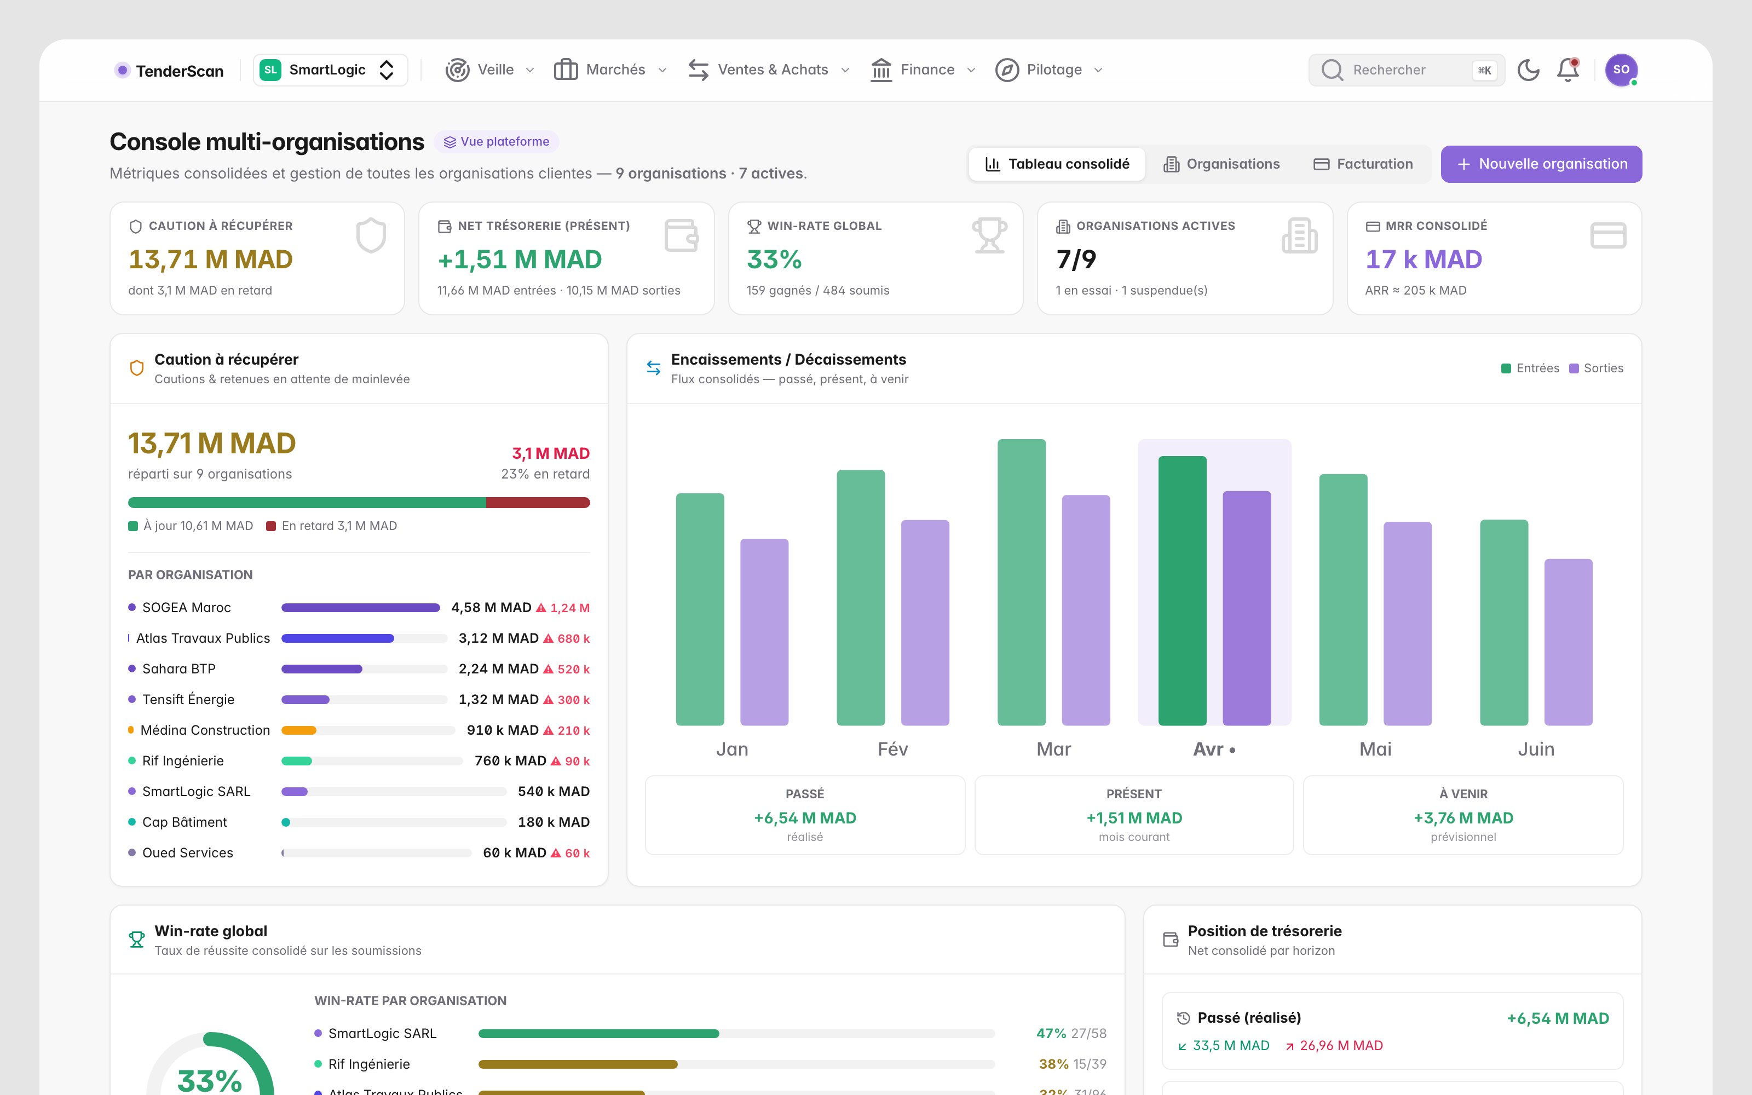Click the warning icon next to 520 k
The height and width of the screenshot is (1095, 1752).
pyautogui.click(x=548, y=669)
